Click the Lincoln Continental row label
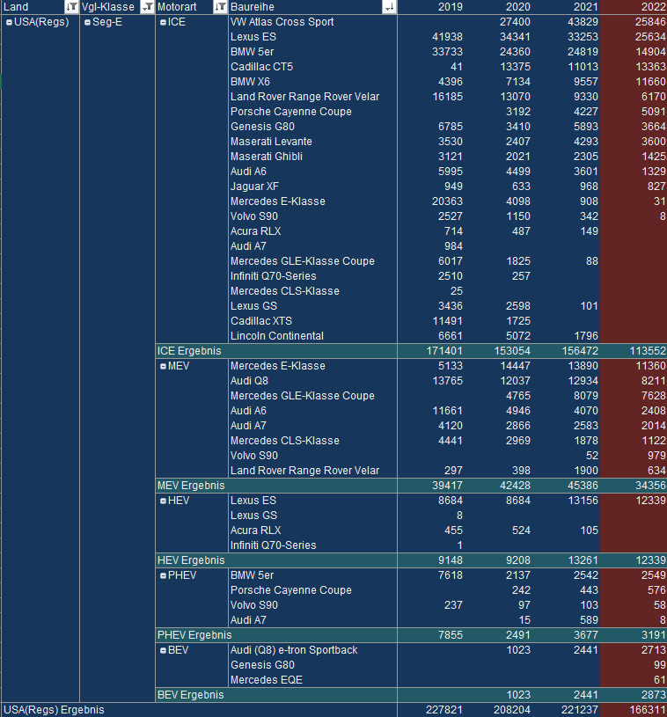This screenshot has height=717, width=667. point(277,336)
